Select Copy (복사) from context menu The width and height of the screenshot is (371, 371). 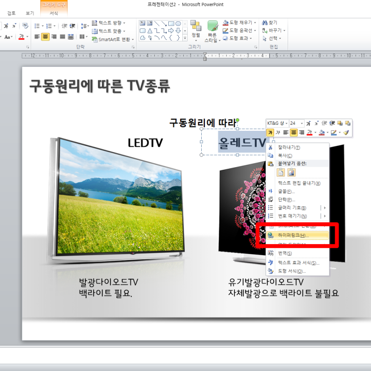pyautogui.click(x=298, y=155)
